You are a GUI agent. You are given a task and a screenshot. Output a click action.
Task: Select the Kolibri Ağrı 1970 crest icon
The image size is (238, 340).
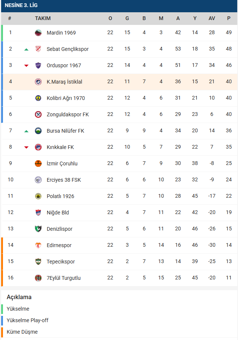click(38, 98)
